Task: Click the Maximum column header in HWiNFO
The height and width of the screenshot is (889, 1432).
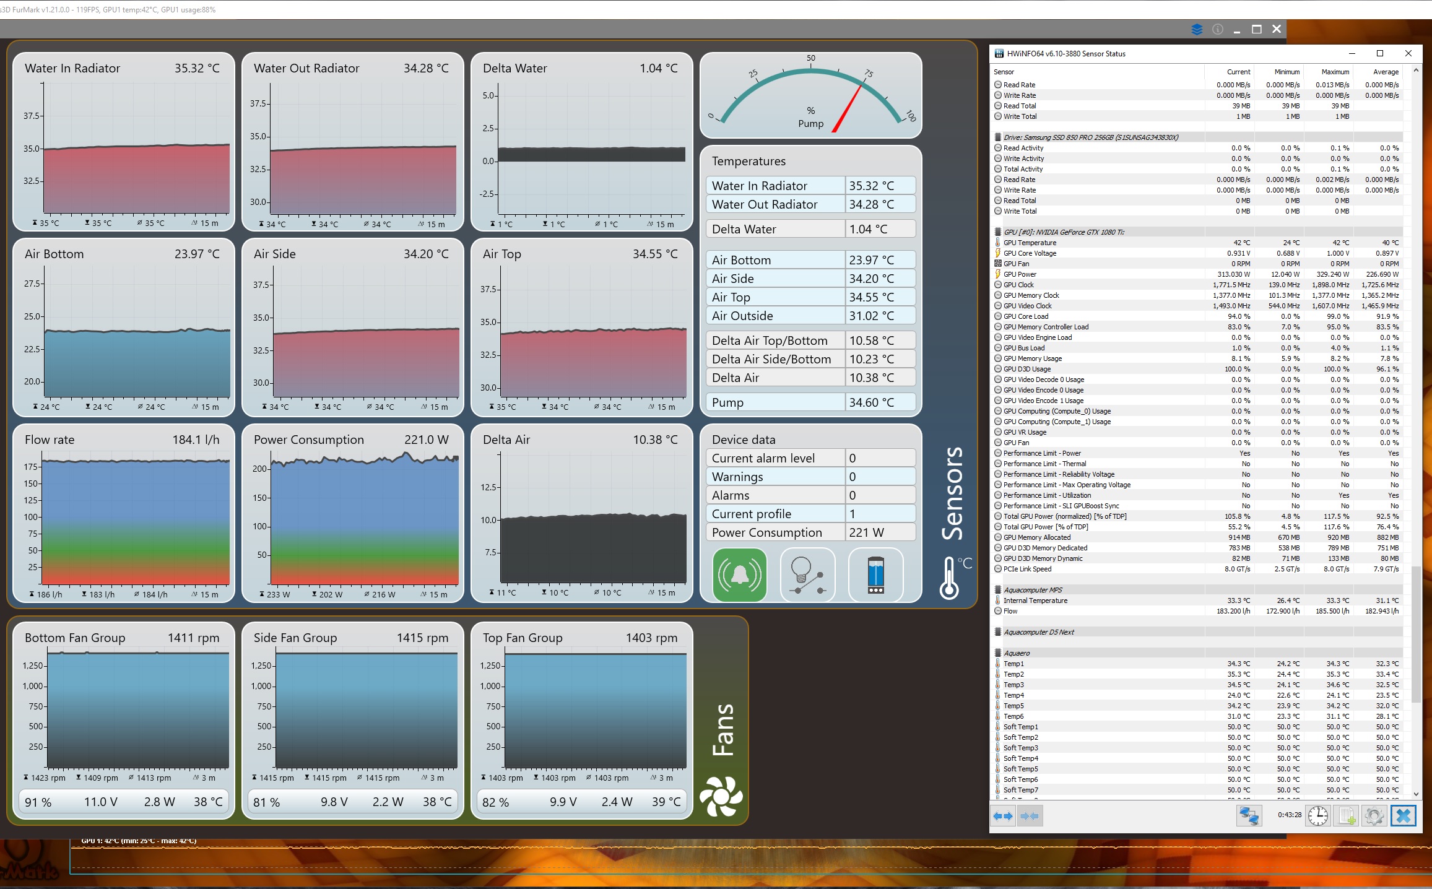Action: pos(1335,72)
